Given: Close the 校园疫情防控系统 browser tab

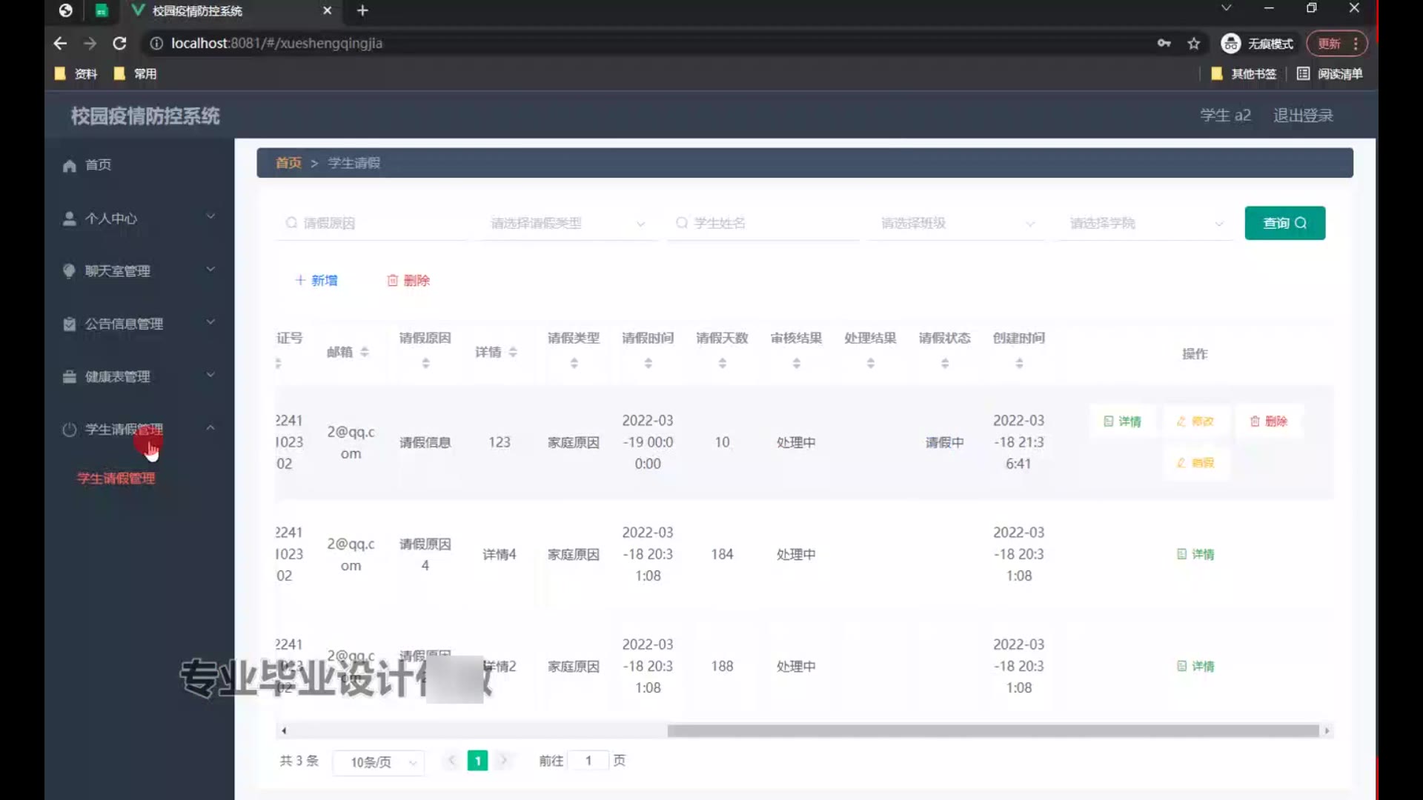Looking at the screenshot, I should [x=327, y=10].
